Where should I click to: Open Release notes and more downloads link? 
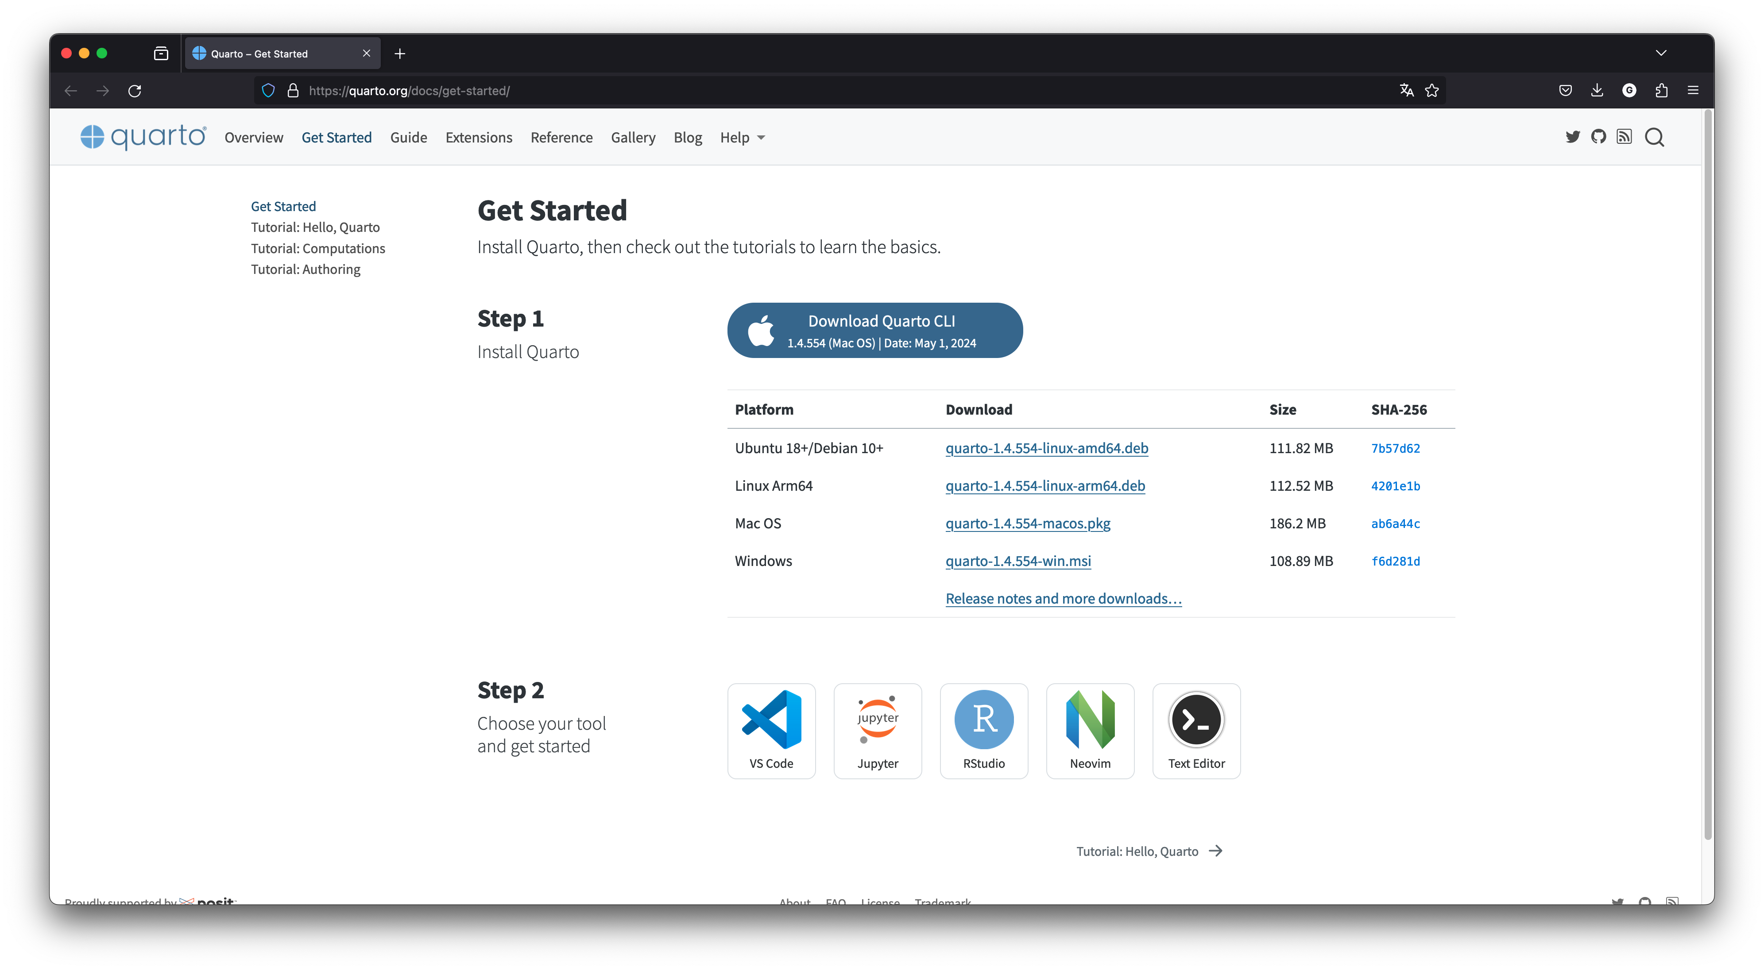click(x=1063, y=598)
